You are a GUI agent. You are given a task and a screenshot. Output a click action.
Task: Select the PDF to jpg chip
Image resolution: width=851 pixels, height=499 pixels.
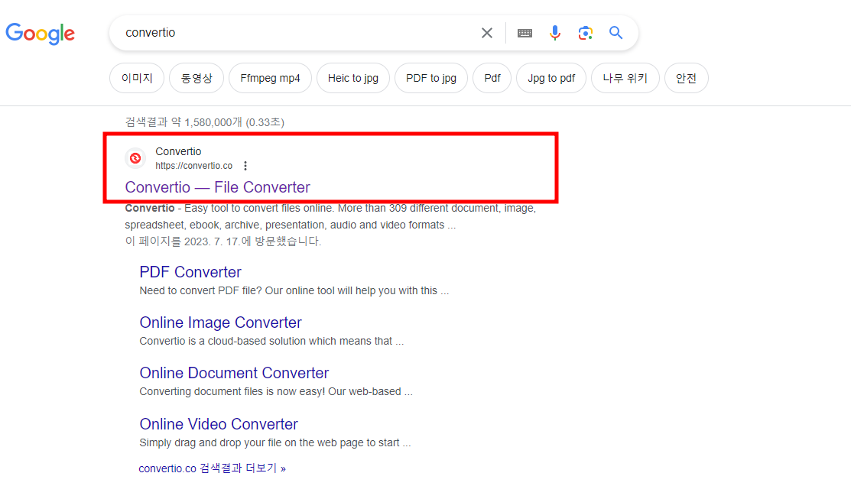(431, 78)
